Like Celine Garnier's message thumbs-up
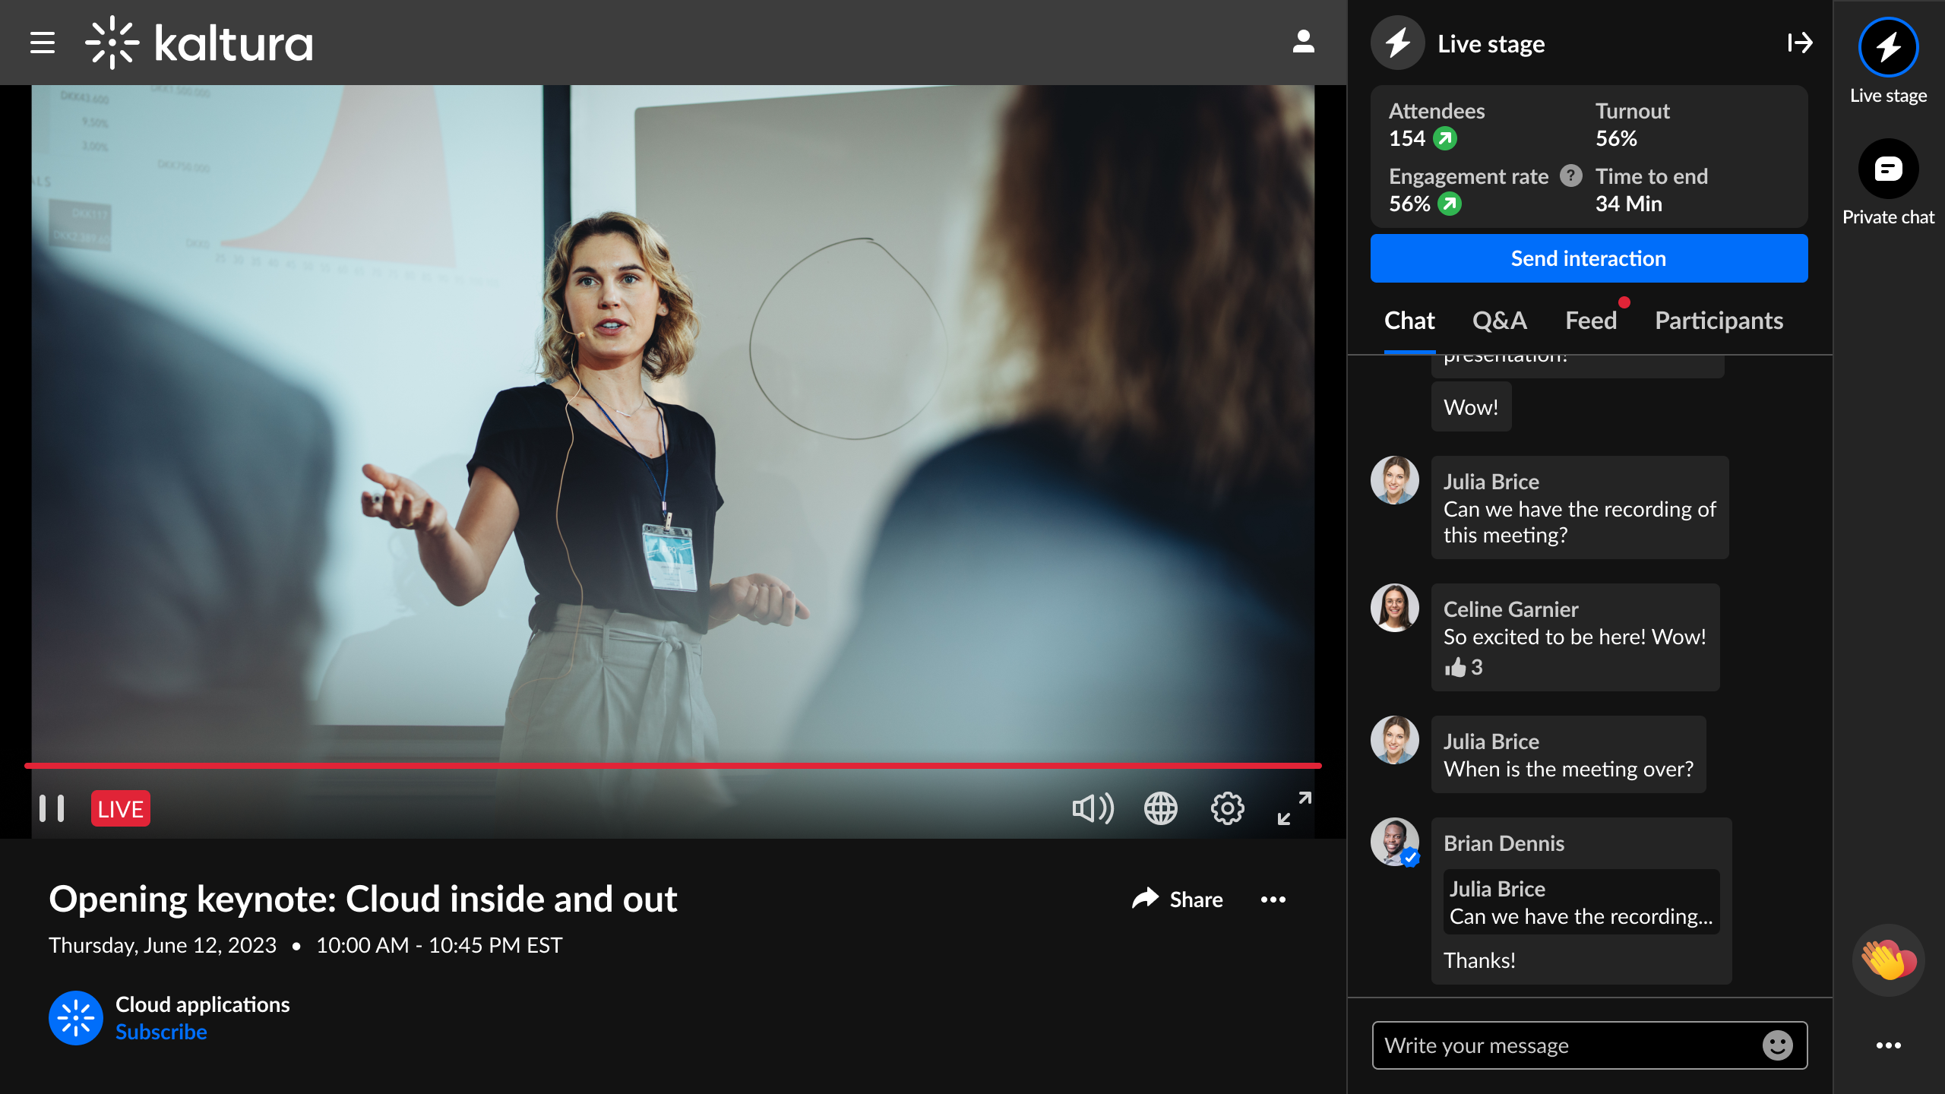Screen dimensions: 1945x1094 pos(1455,668)
